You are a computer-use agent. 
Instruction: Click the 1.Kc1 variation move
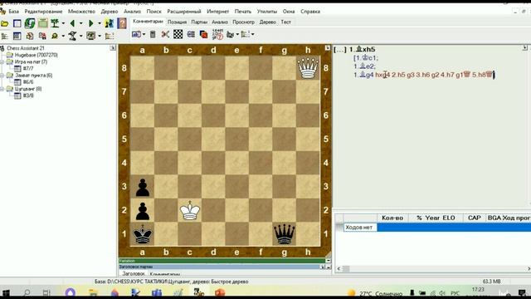click(x=367, y=58)
